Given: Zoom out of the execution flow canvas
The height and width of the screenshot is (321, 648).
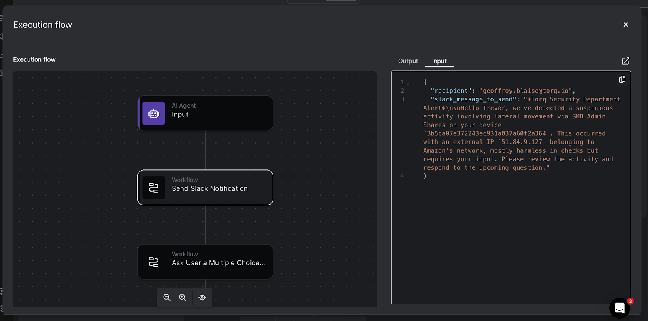Looking at the screenshot, I should tap(167, 298).
